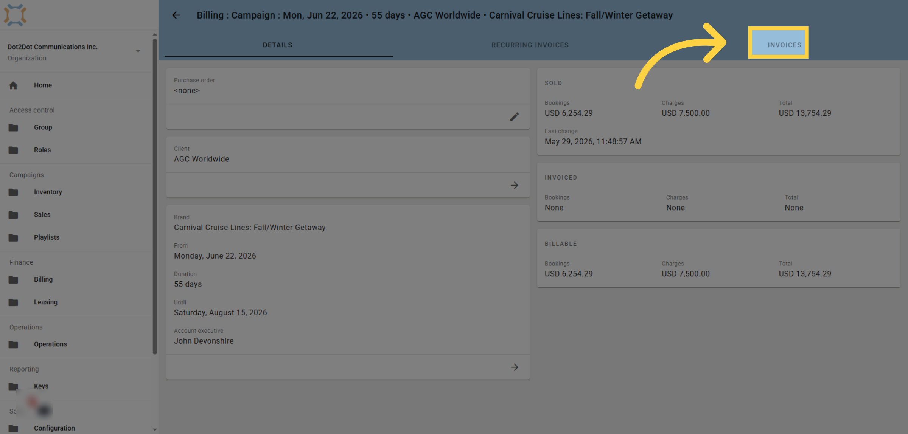908x434 pixels.
Task: Open the Dot2Dot app logo
Action: tap(15, 15)
